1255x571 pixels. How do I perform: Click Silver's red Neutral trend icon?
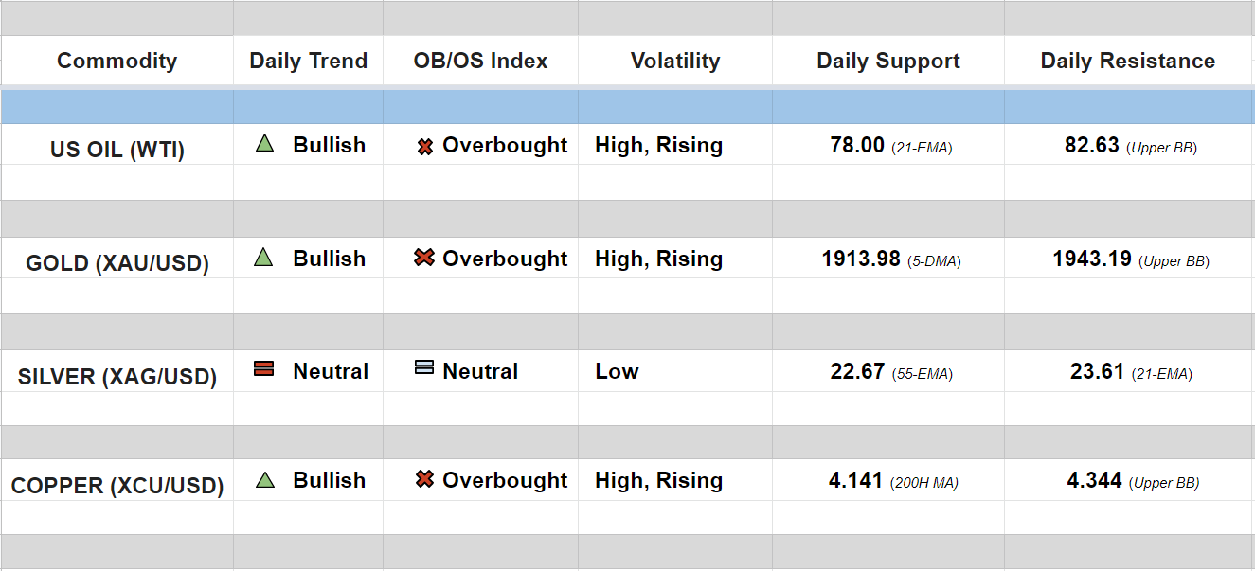(x=264, y=369)
